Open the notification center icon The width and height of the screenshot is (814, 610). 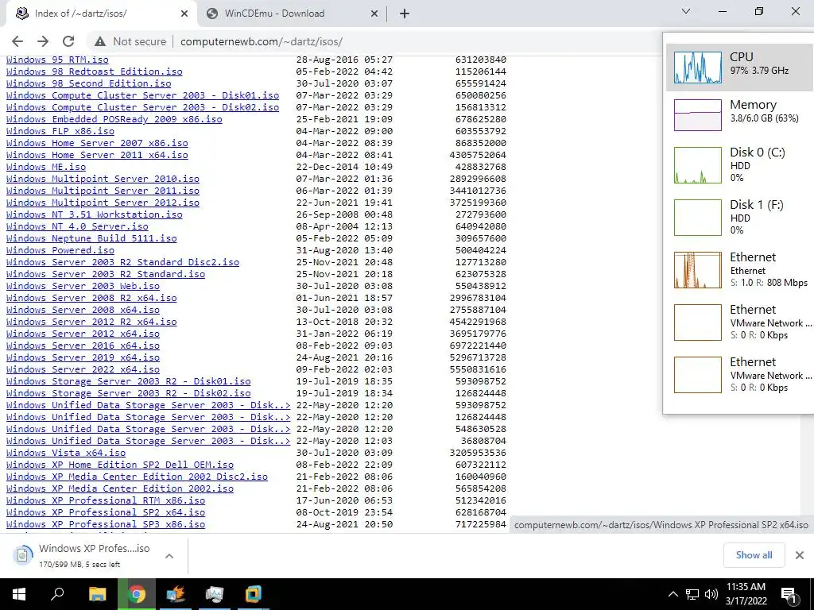pos(789,594)
